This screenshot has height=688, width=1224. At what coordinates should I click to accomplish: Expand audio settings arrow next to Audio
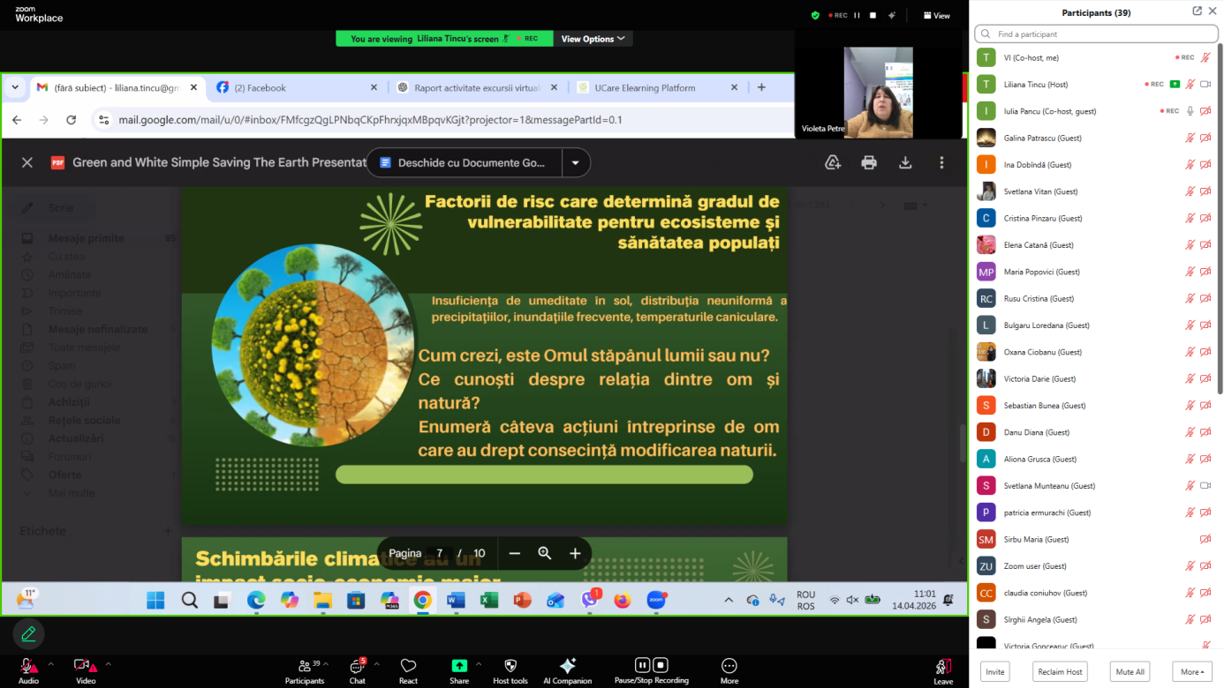tap(50, 664)
